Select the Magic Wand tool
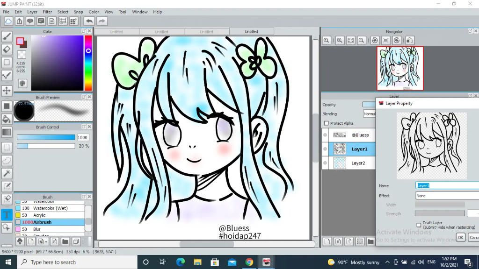 click(7, 173)
